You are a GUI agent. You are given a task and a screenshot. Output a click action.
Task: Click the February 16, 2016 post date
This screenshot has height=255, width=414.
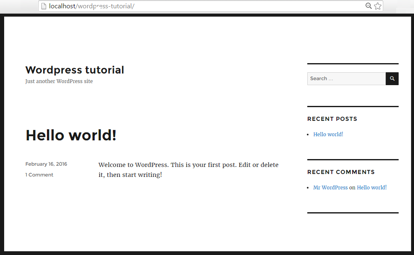pyautogui.click(x=46, y=164)
